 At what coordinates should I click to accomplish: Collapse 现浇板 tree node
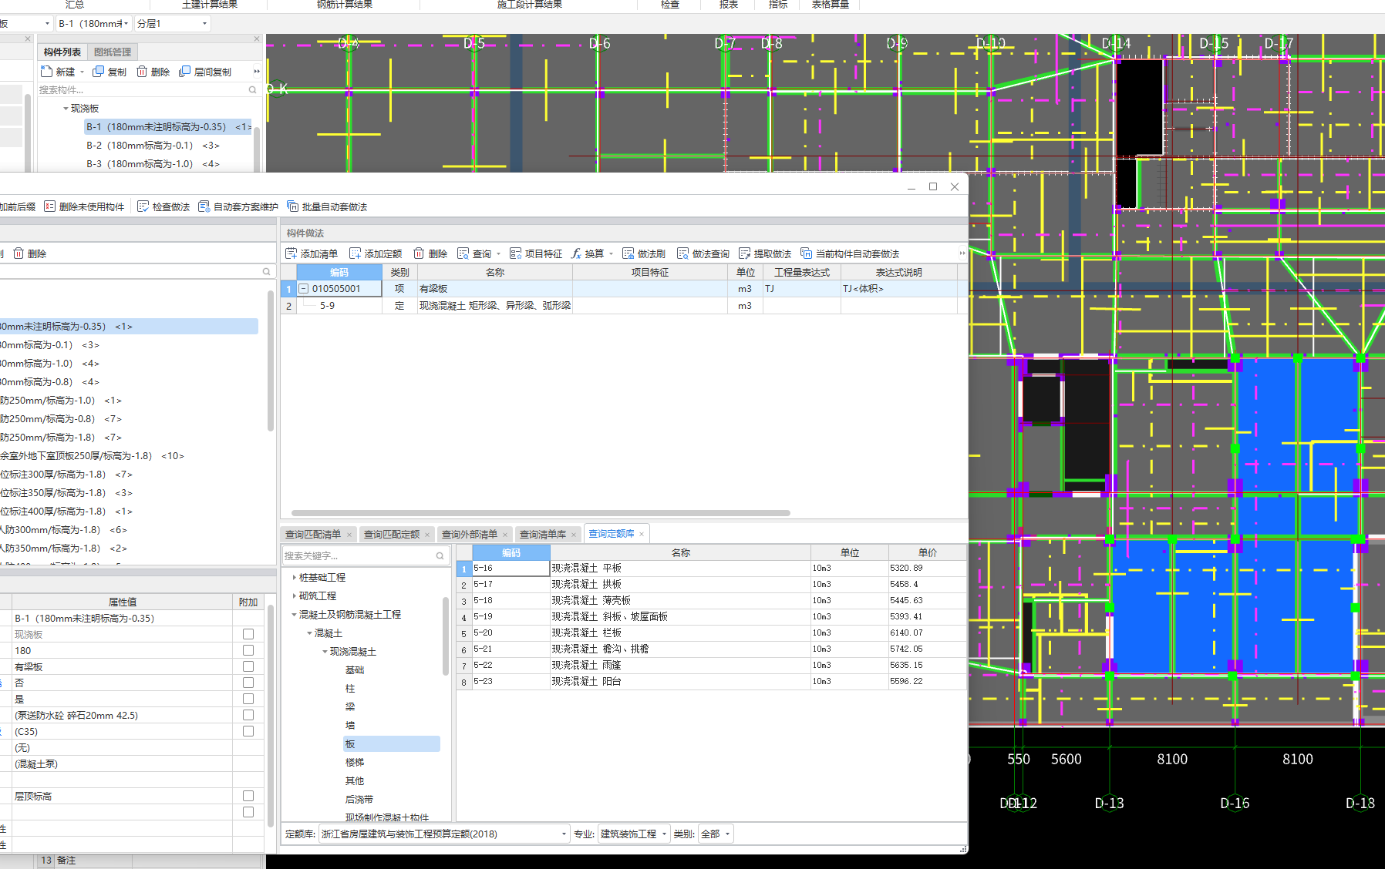pos(66,109)
